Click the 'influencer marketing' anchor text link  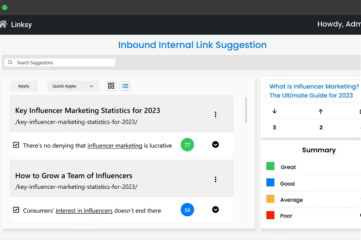[x=115, y=145]
